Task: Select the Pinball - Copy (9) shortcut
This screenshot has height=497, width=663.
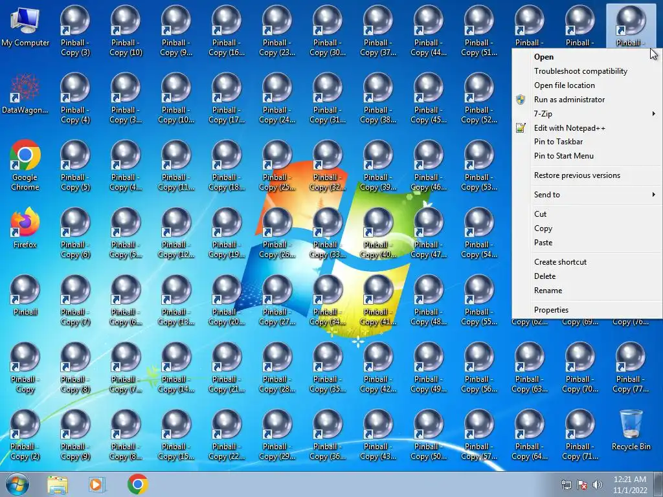Action: tap(75, 435)
